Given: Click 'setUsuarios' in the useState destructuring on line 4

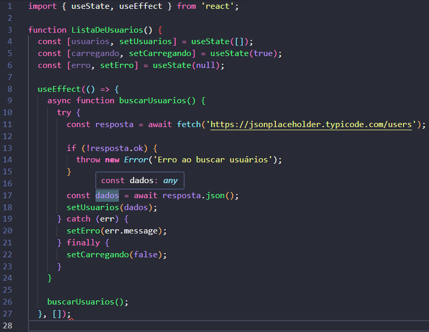Looking at the screenshot, I should click(145, 41).
